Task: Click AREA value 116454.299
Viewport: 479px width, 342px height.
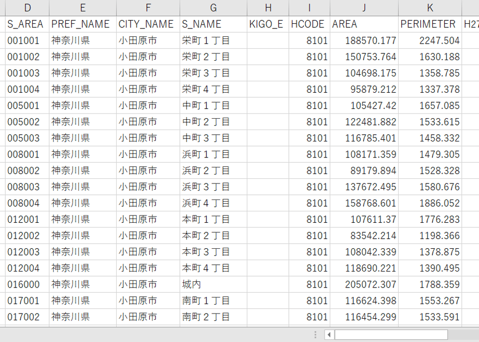Action: [364, 317]
